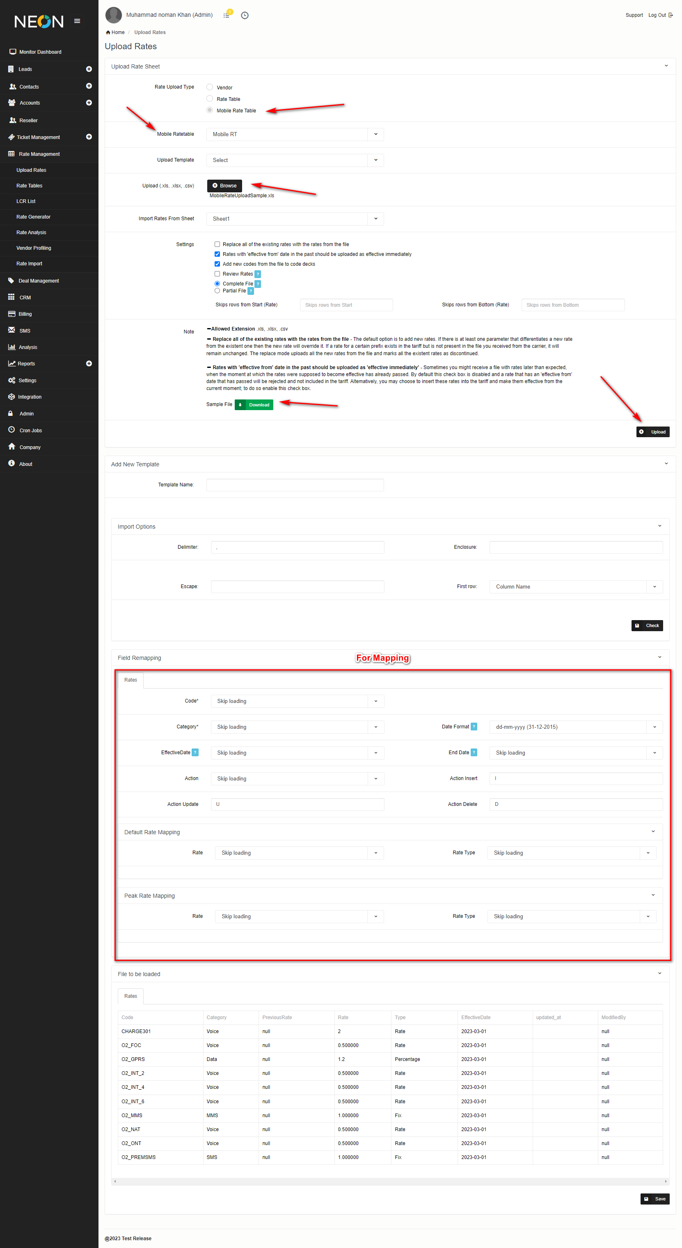
Task: Select the Partial File radio option
Action: (217, 291)
